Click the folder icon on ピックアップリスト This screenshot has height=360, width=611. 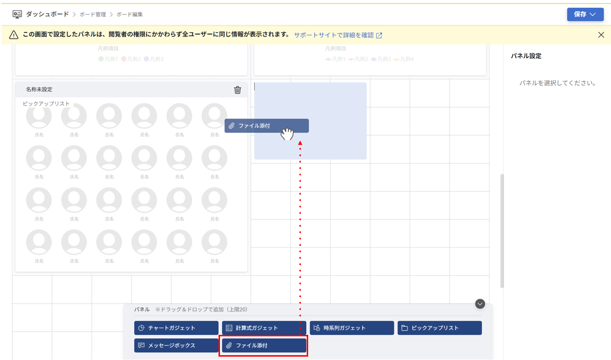click(404, 328)
